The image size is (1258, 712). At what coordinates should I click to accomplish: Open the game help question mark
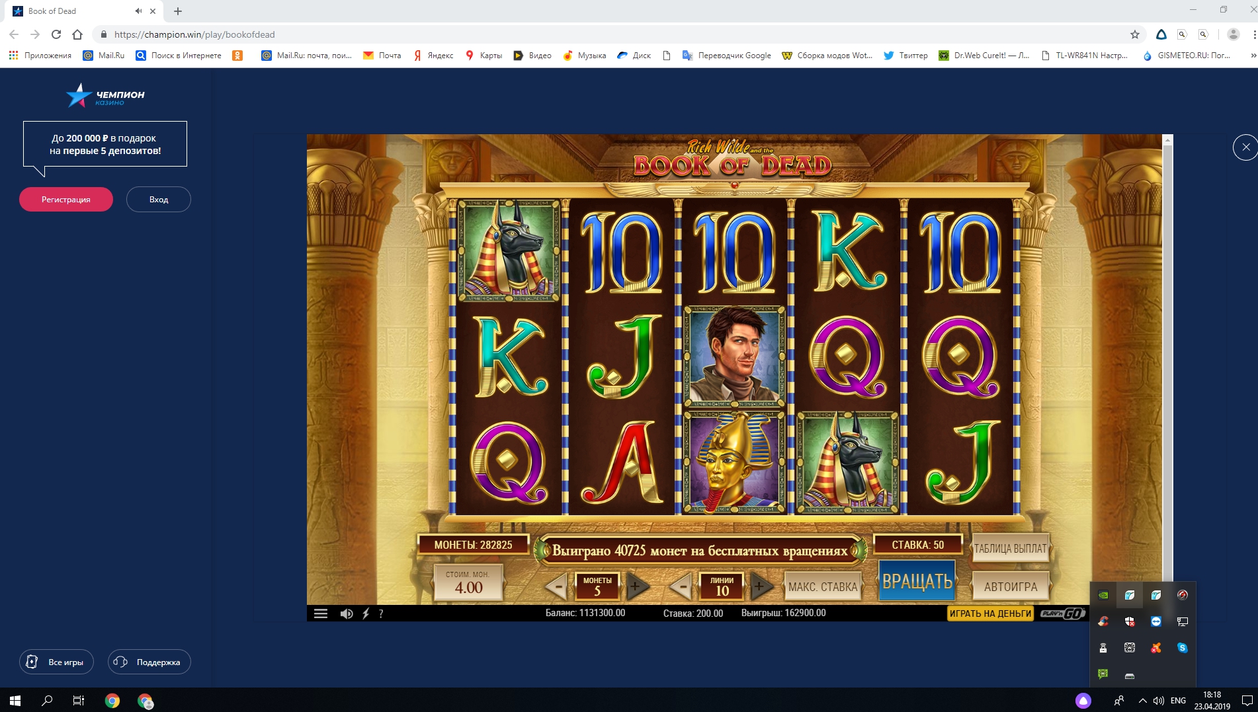(x=381, y=613)
